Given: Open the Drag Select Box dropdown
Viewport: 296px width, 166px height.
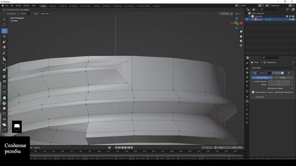Looking at the screenshot, I should pos(45,14).
